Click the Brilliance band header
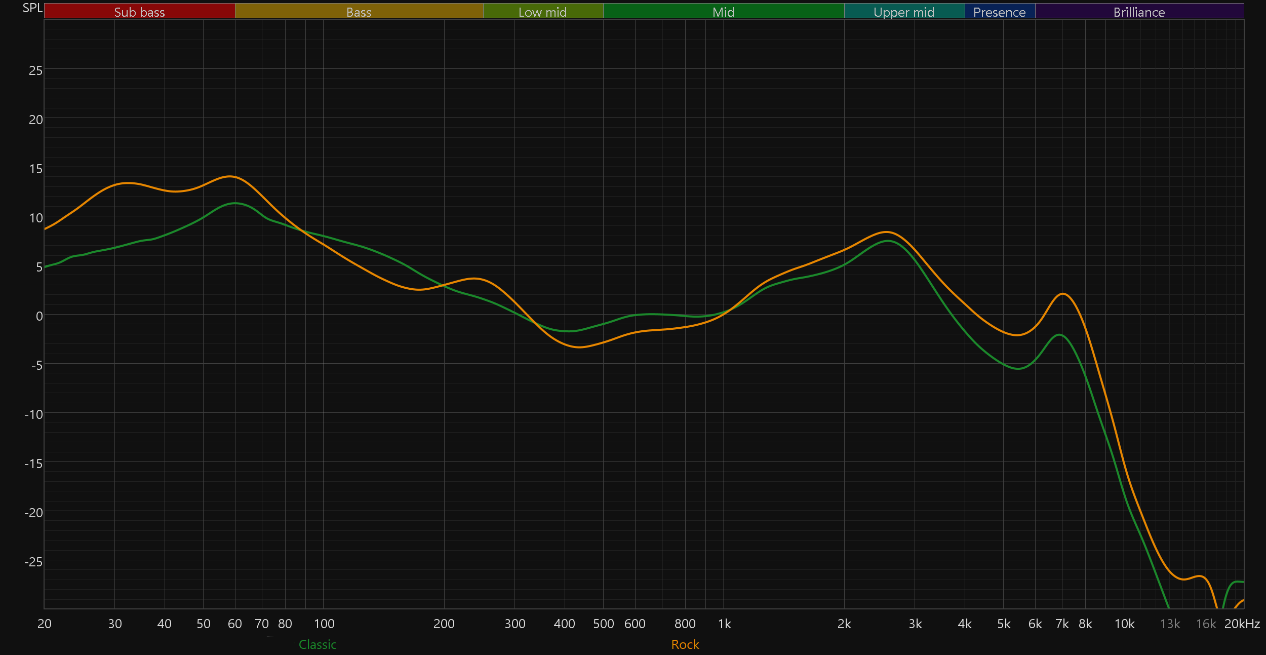This screenshot has width=1266, height=655. (1139, 11)
